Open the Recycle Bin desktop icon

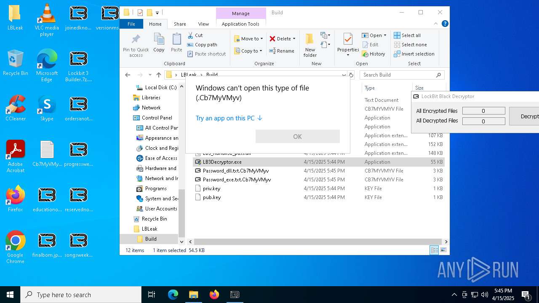click(15, 63)
